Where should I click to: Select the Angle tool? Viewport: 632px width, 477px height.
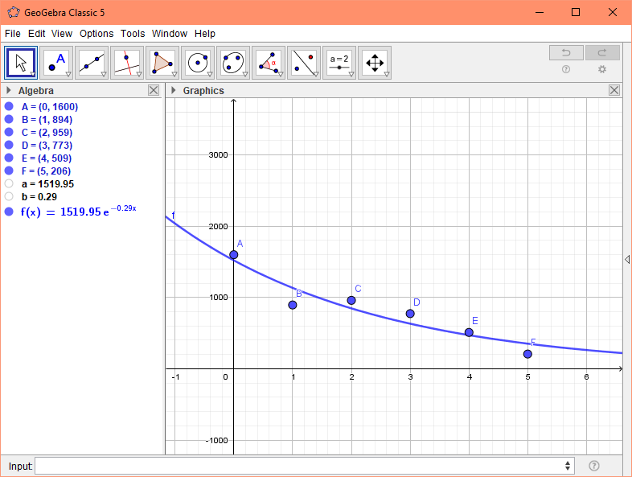click(x=269, y=63)
